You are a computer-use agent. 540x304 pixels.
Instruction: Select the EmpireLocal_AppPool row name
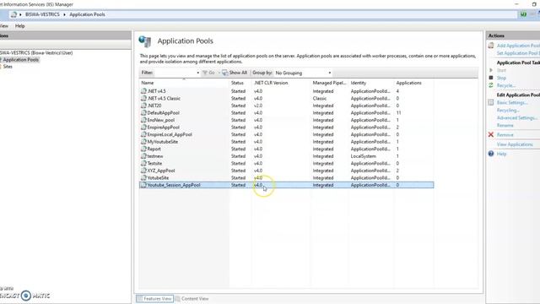[170, 134]
